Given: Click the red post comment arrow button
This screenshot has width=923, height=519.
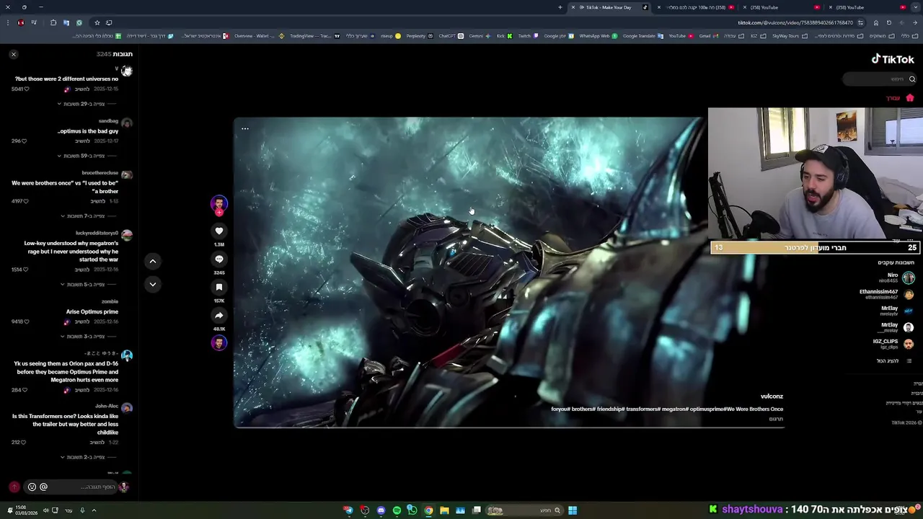Looking at the screenshot, I should [14, 487].
